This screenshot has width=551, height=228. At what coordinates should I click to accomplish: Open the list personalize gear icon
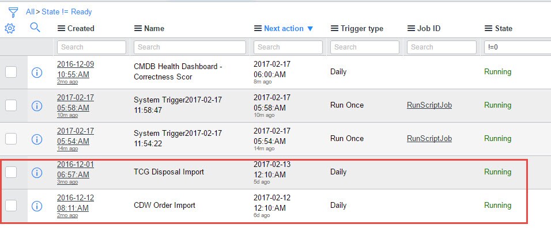point(10,28)
